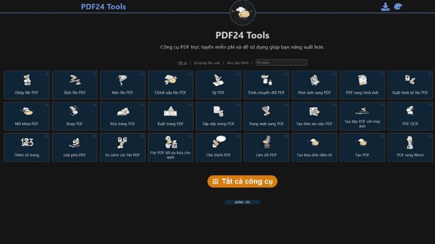Click the PDF24 Tools header link

[104, 7]
